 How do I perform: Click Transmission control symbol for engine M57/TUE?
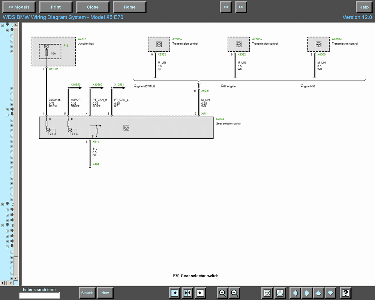[159, 44]
